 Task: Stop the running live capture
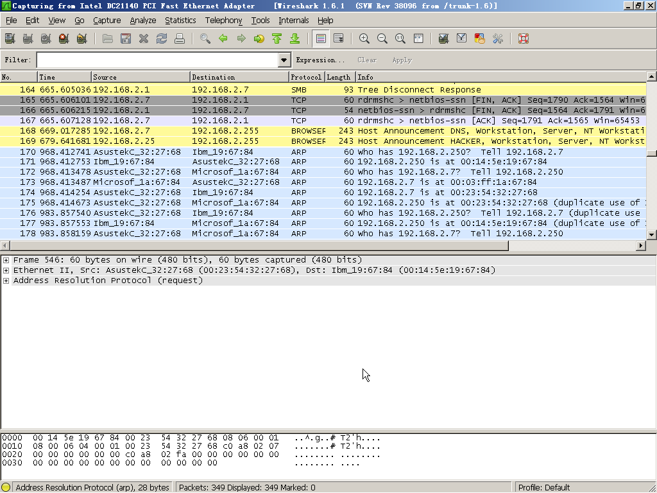pos(64,39)
